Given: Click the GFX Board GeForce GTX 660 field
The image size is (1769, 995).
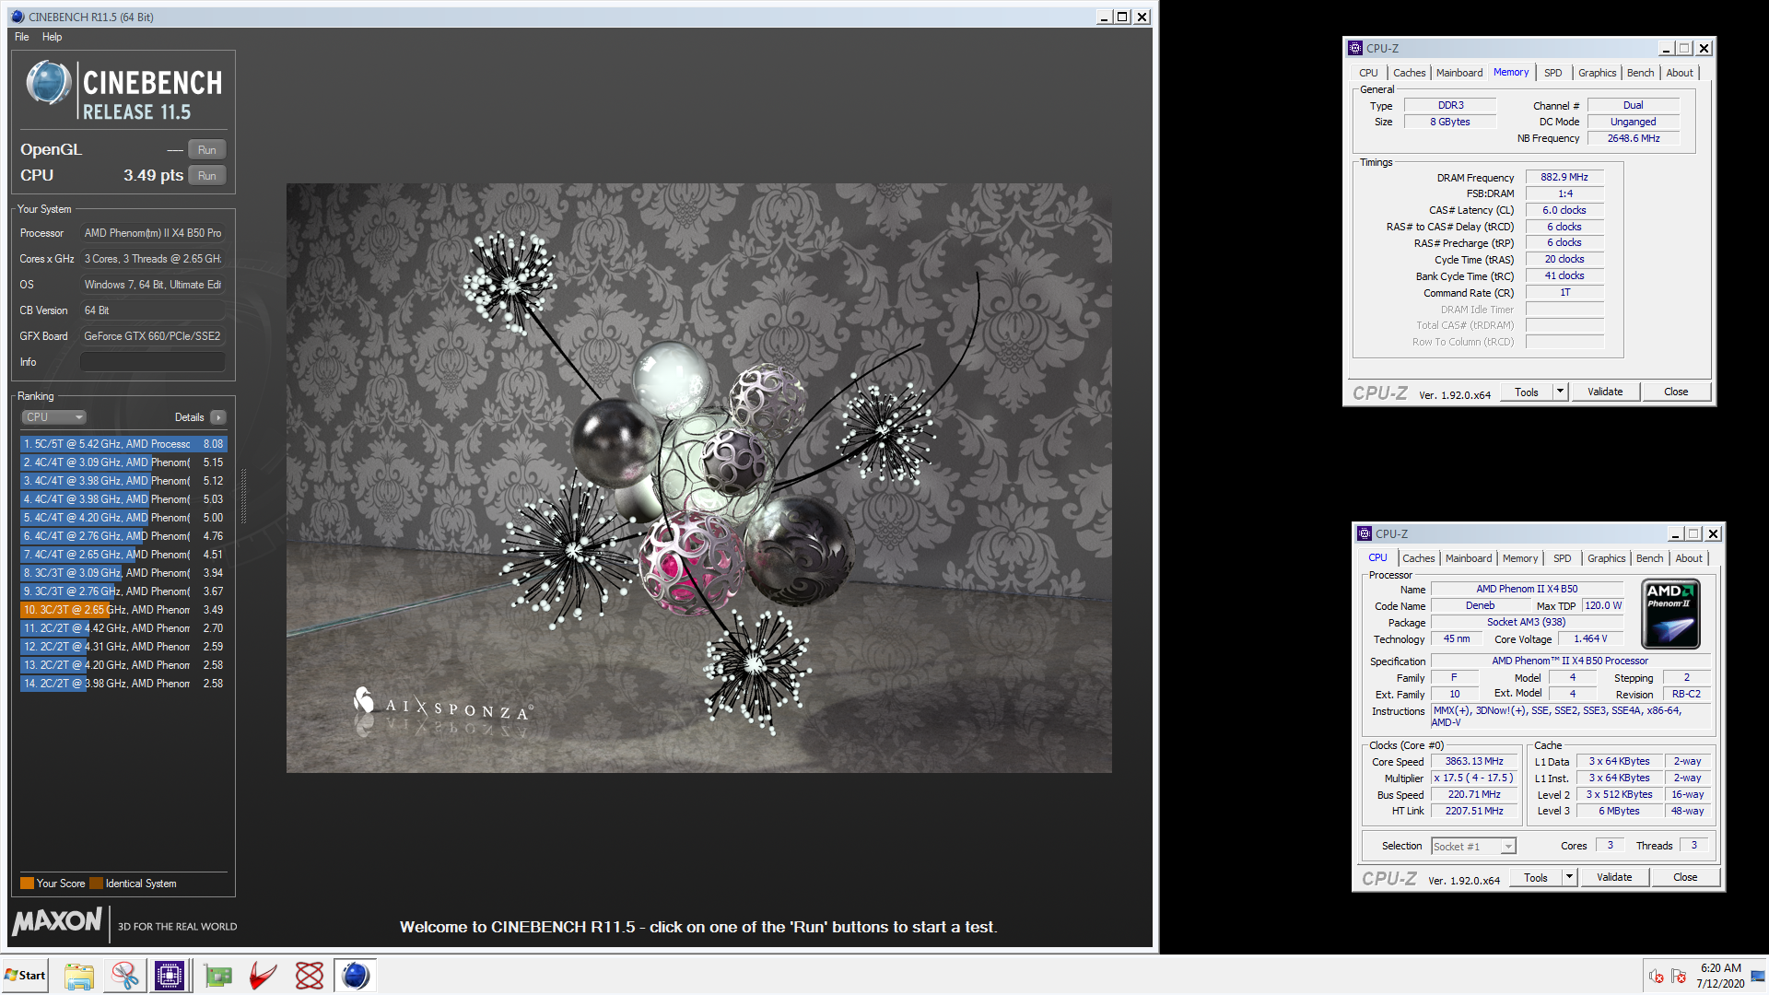Looking at the screenshot, I should (153, 336).
